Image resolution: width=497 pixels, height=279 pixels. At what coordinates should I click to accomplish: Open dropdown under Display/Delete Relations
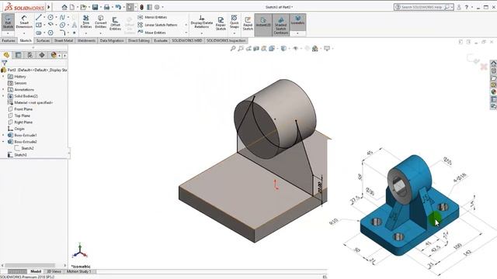pyautogui.click(x=202, y=33)
